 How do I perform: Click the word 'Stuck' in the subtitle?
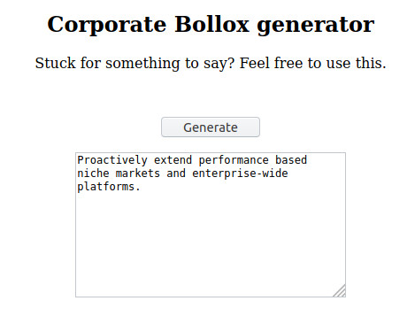(x=56, y=63)
